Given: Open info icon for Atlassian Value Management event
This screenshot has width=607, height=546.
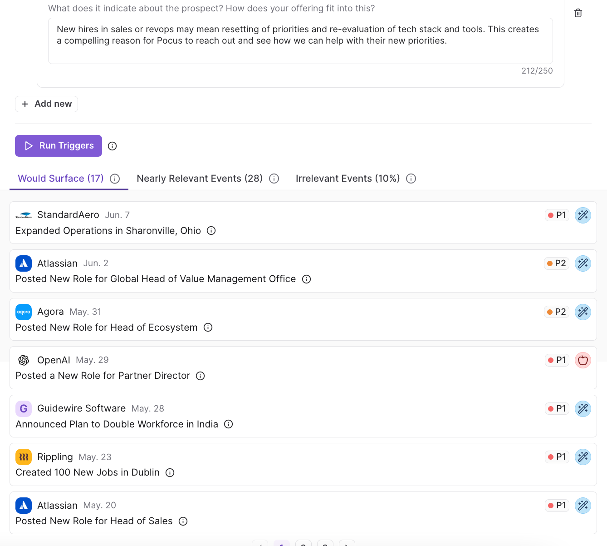Looking at the screenshot, I should pyautogui.click(x=307, y=279).
